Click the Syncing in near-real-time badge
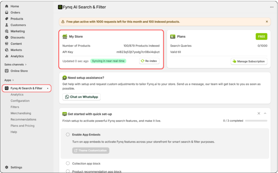 108,61
